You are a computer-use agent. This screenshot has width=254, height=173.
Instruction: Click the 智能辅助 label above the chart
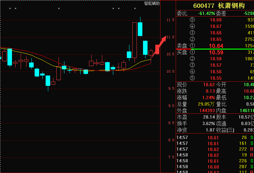[x=152, y=4]
